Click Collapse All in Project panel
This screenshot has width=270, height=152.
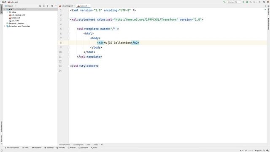48,6
